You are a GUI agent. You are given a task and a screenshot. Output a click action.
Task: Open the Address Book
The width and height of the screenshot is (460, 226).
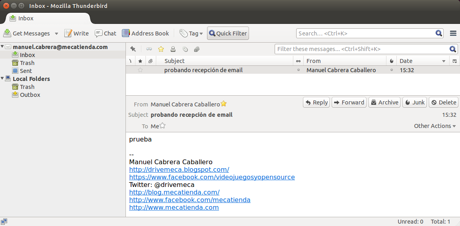pos(145,33)
